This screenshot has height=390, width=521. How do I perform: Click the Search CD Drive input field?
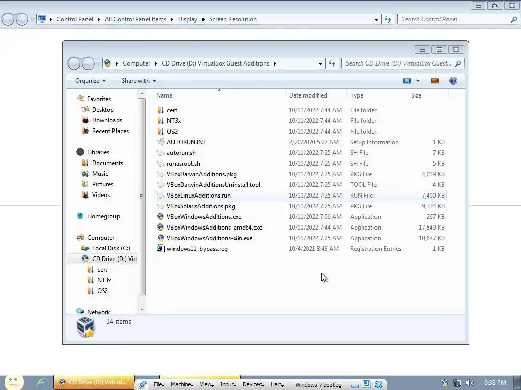398,63
